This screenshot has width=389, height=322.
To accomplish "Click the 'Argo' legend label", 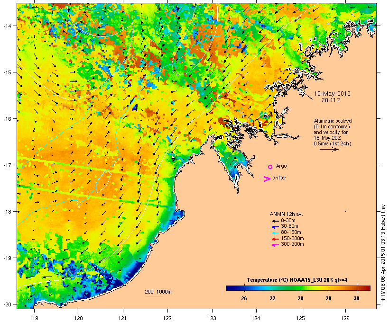I will tap(281, 166).
